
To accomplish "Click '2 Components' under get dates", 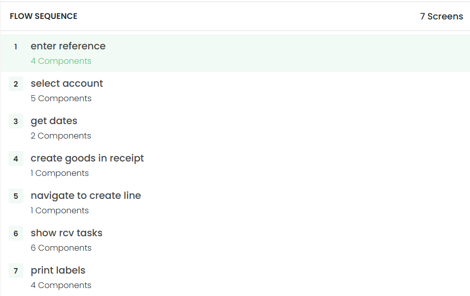I will 61,136.
